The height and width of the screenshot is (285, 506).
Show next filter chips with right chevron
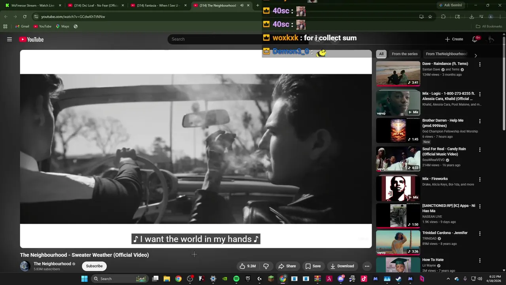click(476, 55)
